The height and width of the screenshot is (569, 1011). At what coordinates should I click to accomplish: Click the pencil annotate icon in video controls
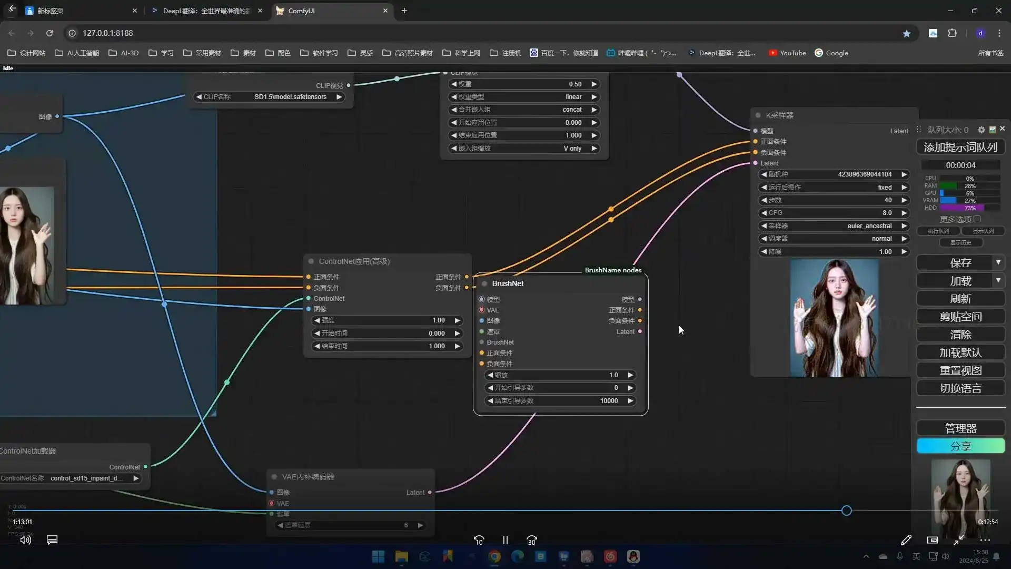coord(906,540)
